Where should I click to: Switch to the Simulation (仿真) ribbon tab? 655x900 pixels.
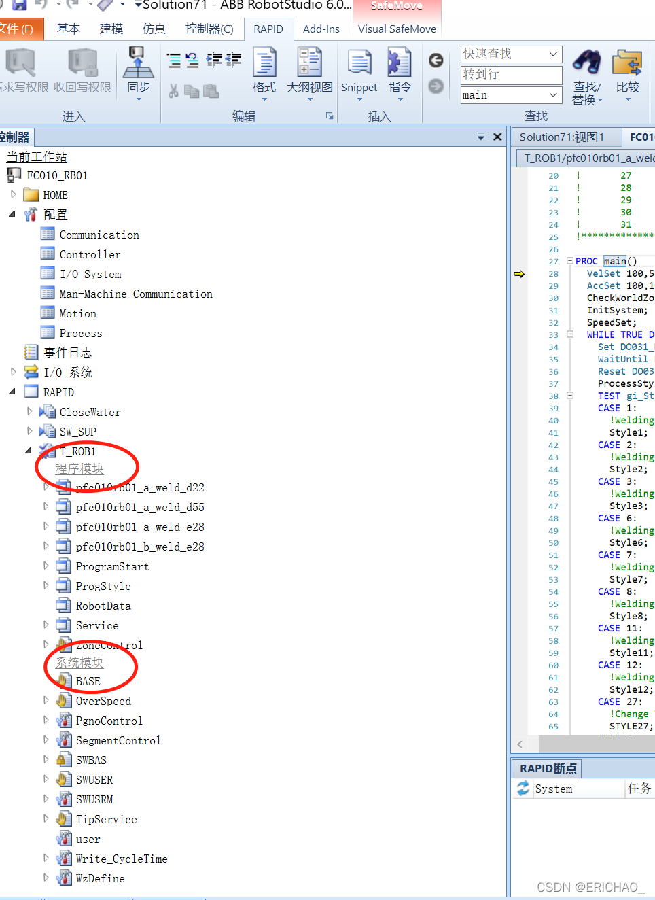coord(154,29)
